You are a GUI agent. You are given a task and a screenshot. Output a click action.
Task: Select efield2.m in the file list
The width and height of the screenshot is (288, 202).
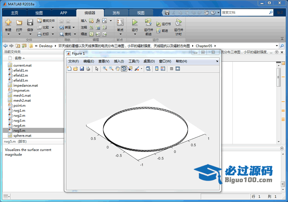click(20, 75)
